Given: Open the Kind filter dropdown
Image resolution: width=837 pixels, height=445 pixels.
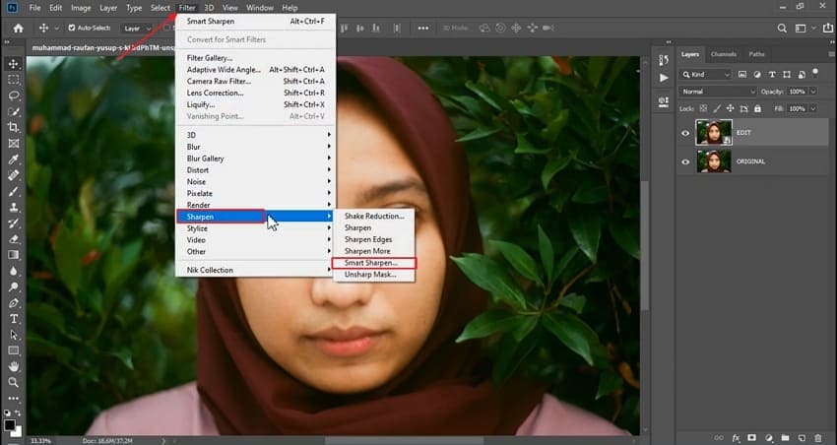Looking at the screenshot, I should (x=705, y=75).
